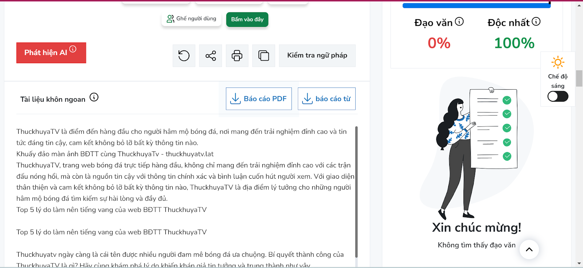Toggle the Chế độ sáng switch

(558, 96)
